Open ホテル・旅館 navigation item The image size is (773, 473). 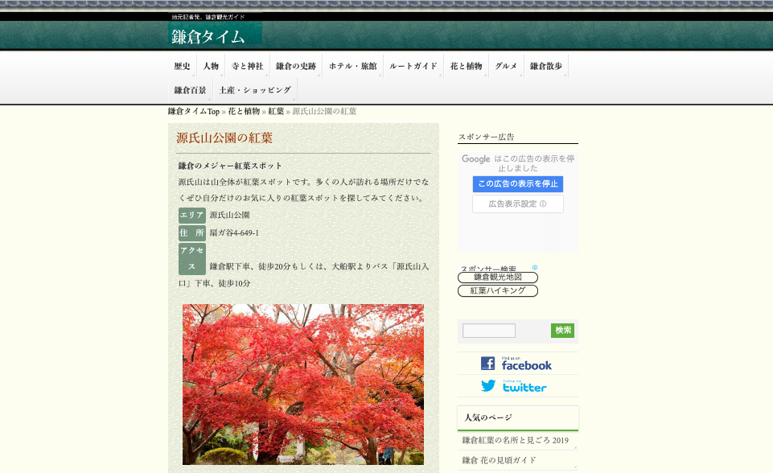click(x=353, y=66)
